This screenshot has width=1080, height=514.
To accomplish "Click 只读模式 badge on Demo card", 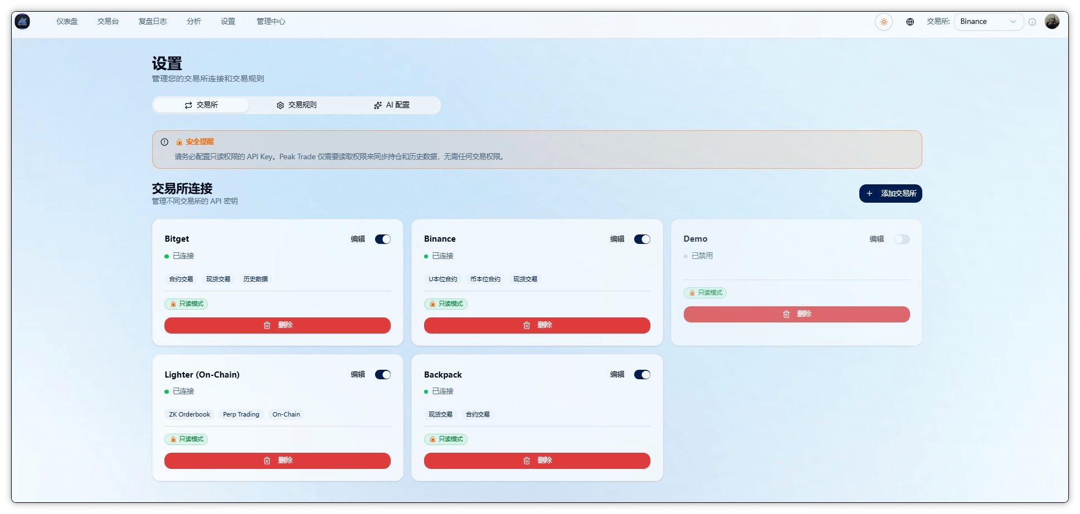I will coord(706,293).
